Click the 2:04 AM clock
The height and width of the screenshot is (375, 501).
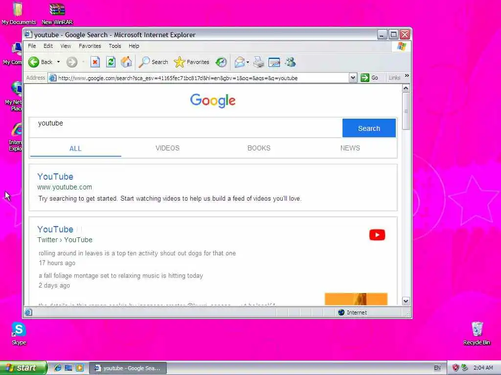(483, 368)
